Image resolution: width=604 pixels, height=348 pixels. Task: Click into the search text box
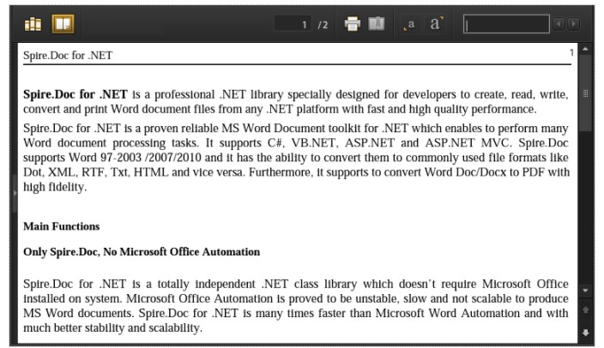point(506,24)
